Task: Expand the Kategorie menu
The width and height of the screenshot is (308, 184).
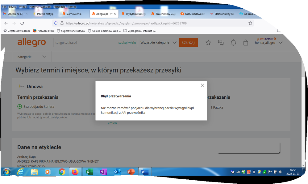Action: (32, 57)
